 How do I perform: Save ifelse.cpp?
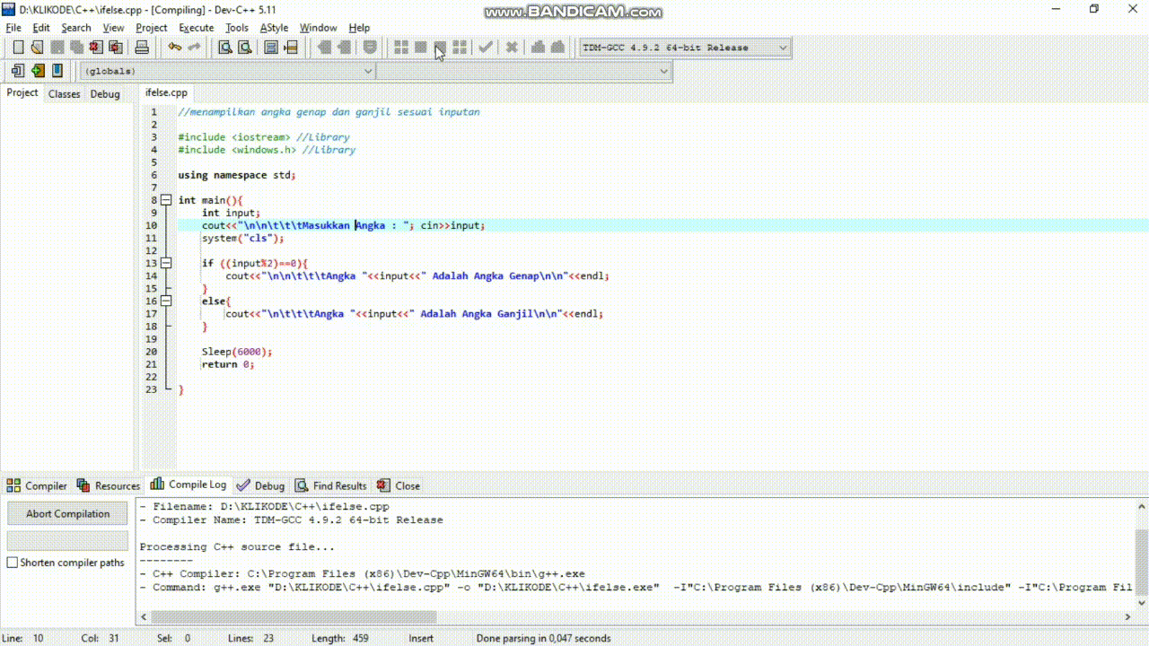(x=57, y=48)
